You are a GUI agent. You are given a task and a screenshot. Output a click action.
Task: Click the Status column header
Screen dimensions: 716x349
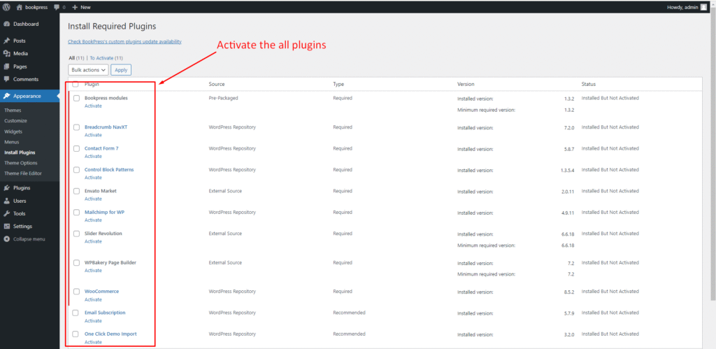(x=589, y=84)
